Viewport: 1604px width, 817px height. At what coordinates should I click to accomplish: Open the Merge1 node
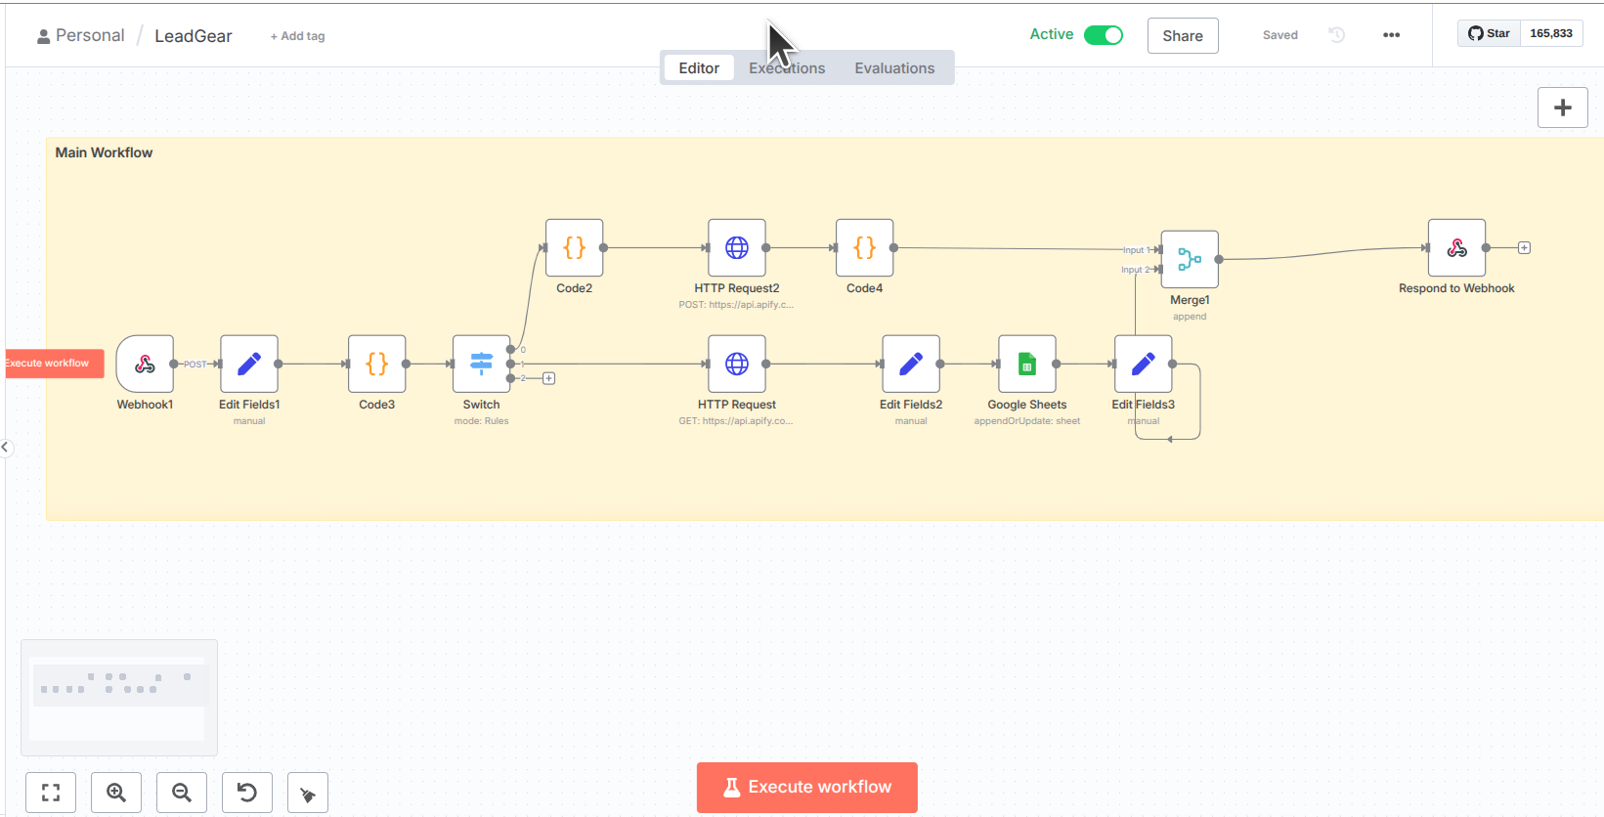1190,259
